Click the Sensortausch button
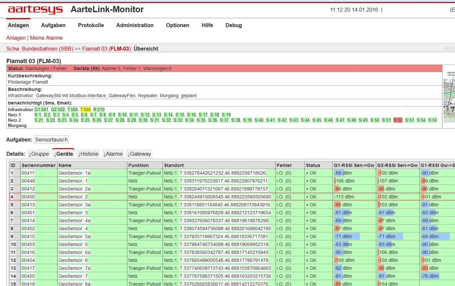This screenshot has width=455, height=286. (52, 140)
